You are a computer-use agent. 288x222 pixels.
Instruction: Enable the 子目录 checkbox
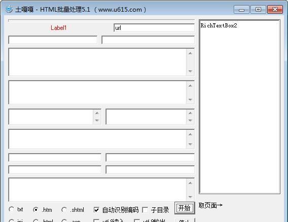(x=145, y=210)
